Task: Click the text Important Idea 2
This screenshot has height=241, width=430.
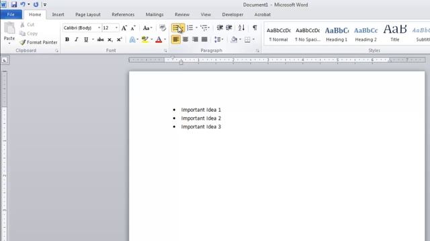Action: click(x=201, y=118)
